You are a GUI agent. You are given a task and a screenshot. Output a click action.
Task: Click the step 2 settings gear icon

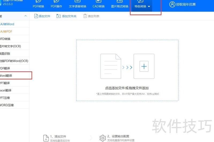coord(103,138)
